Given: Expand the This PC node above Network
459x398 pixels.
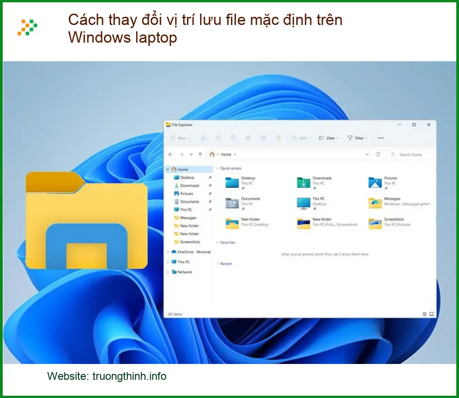Looking at the screenshot, I should click(168, 262).
